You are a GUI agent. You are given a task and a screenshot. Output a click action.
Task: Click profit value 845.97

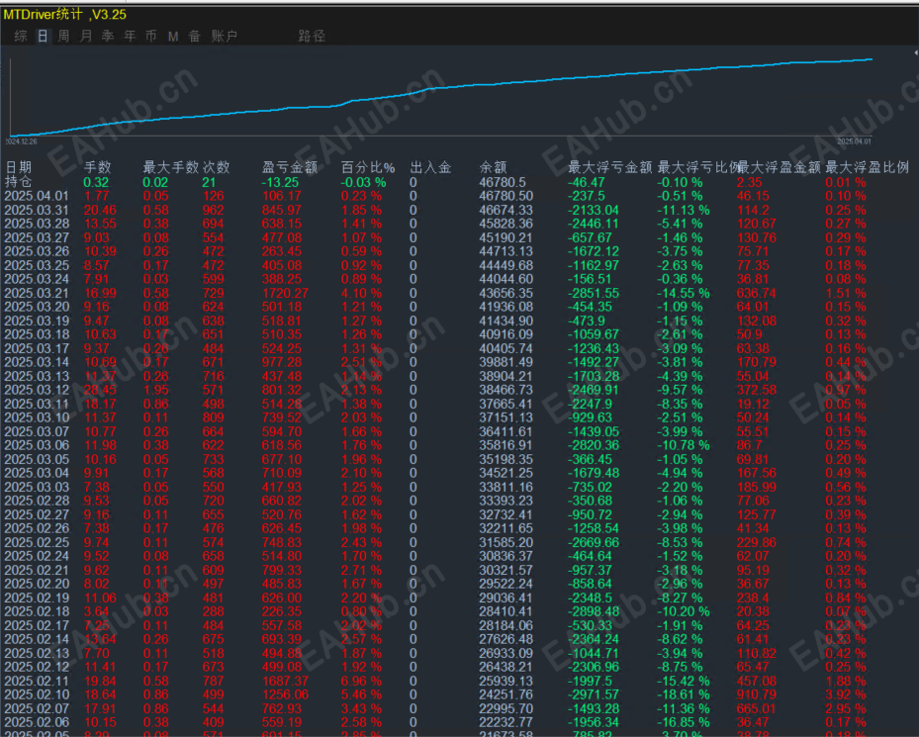pos(281,210)
